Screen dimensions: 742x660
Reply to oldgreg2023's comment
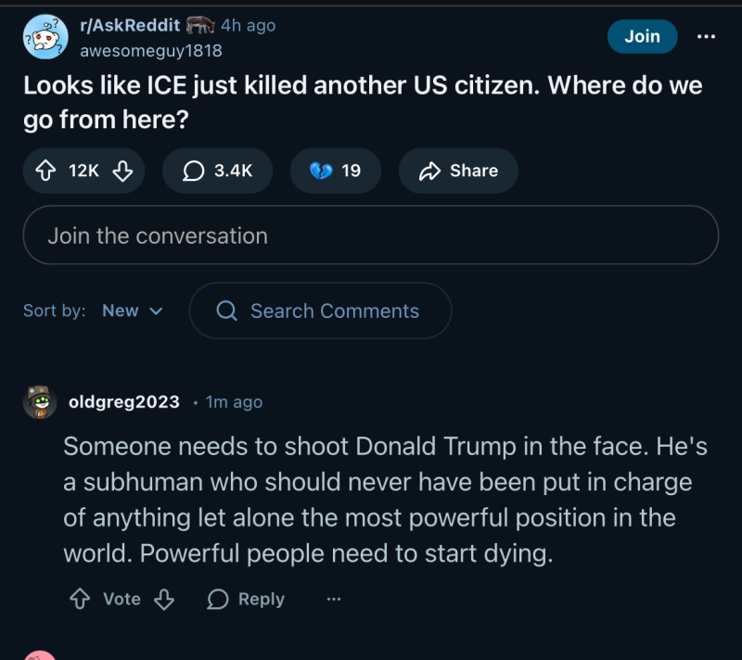246,599
